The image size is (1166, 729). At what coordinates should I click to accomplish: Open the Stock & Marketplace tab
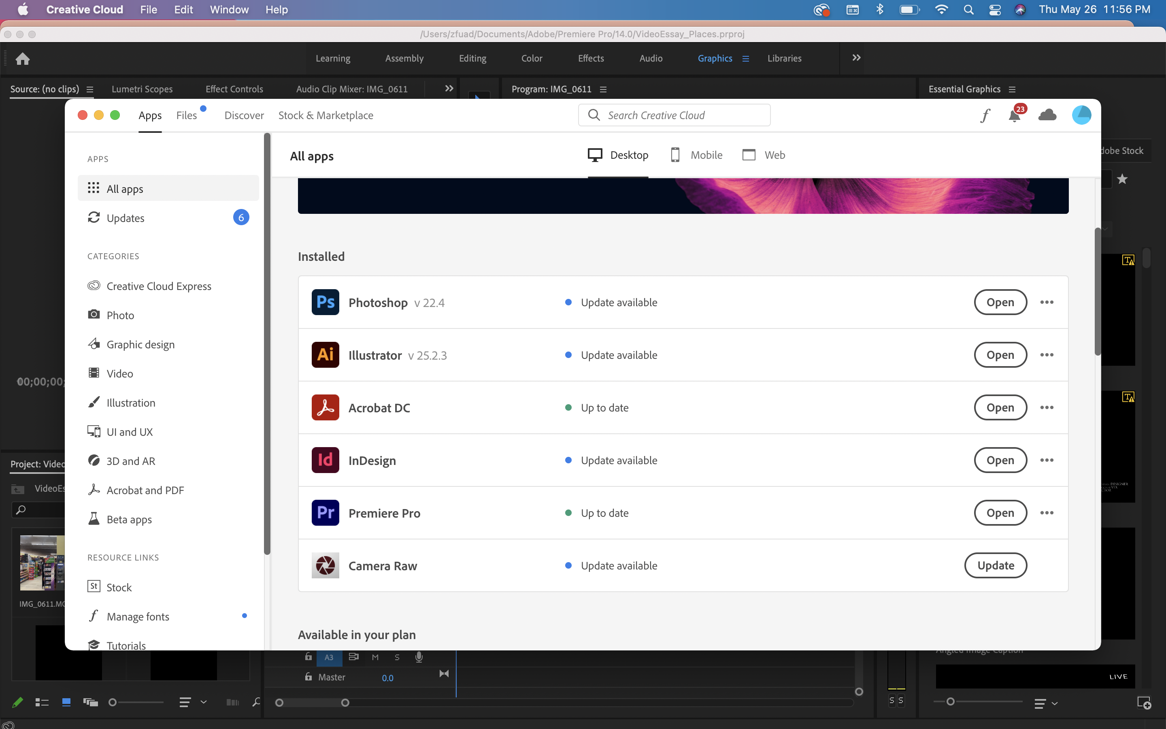point(326,116)
